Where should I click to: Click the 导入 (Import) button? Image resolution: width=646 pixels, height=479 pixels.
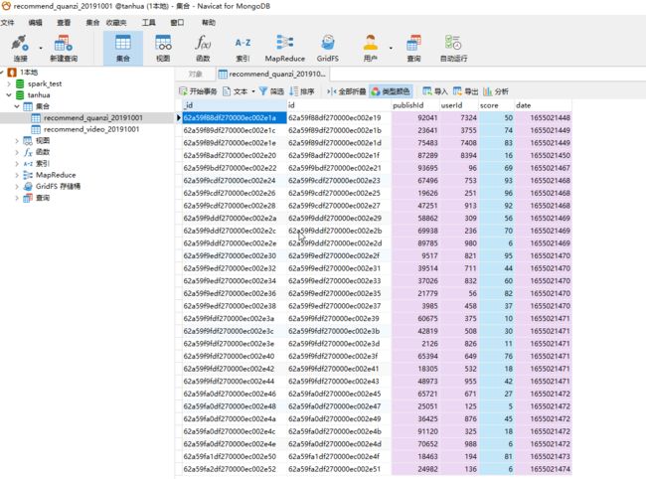tap(435, 91)
